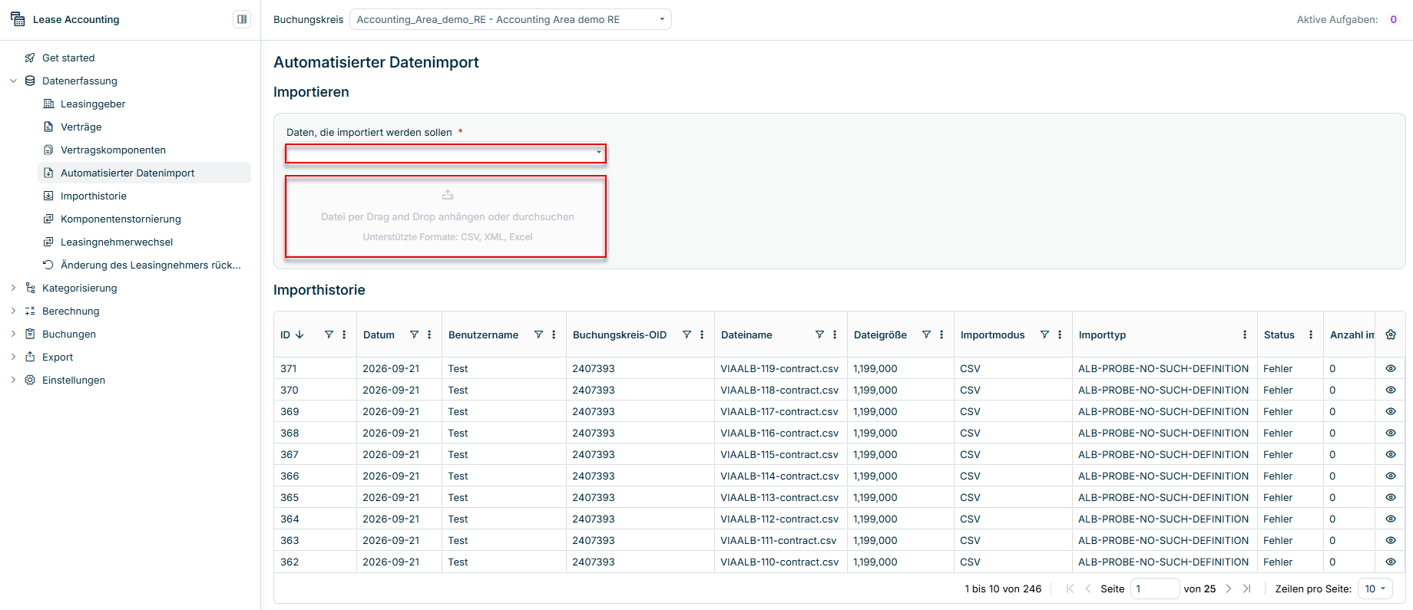
Task: Open Status column options menu
Action: [1311, 335]
